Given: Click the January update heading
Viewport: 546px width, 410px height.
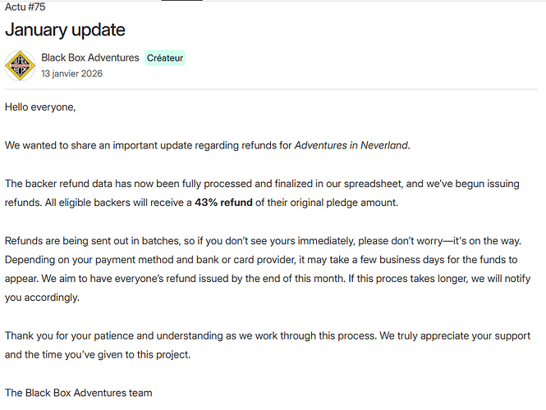Looking at the screenshot, I should (x=65, y=30).
